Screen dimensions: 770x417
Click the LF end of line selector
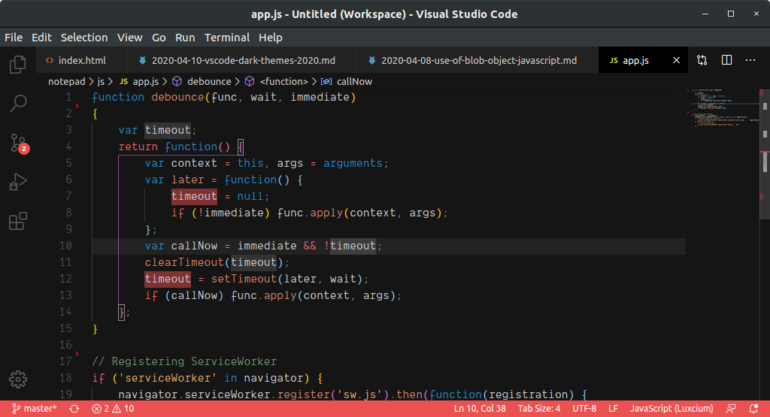614,409
